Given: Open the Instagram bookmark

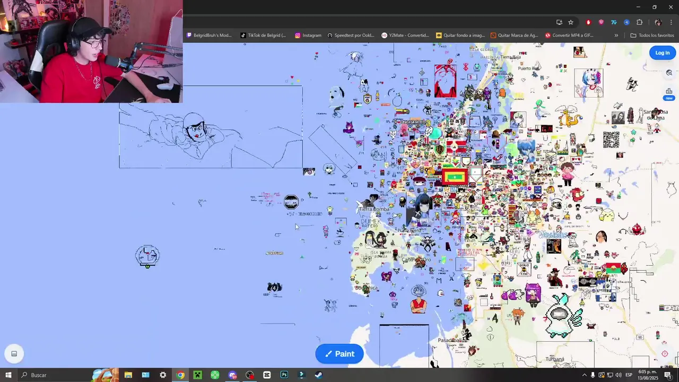Looking at the screenshot, I should (308, 36).
